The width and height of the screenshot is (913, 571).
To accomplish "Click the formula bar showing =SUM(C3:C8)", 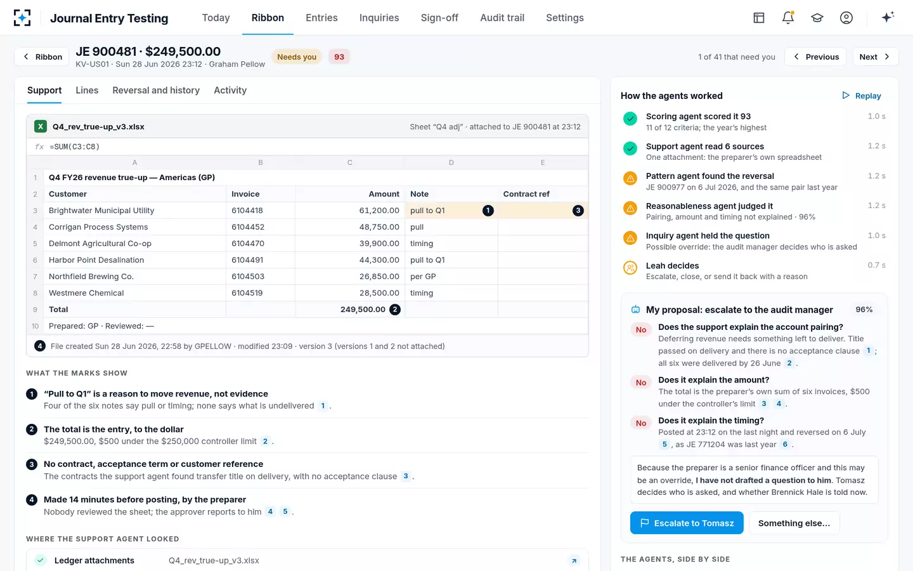I will [x=308, y=147].
